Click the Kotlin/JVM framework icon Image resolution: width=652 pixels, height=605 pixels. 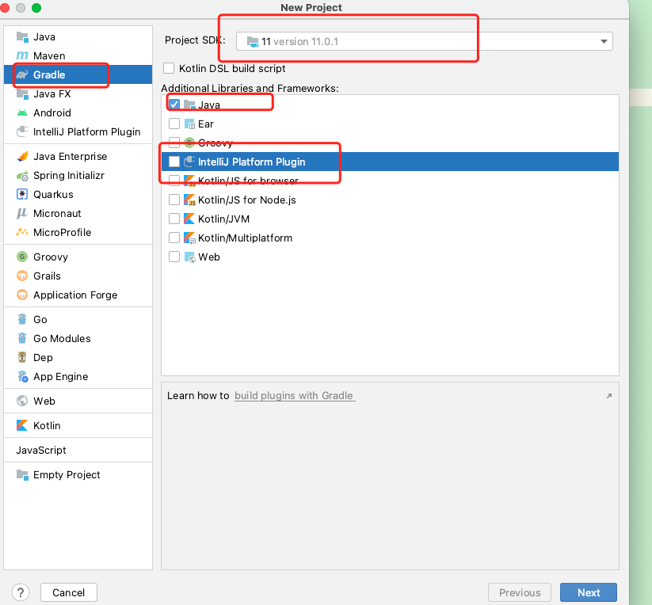[x=189, y=219]
